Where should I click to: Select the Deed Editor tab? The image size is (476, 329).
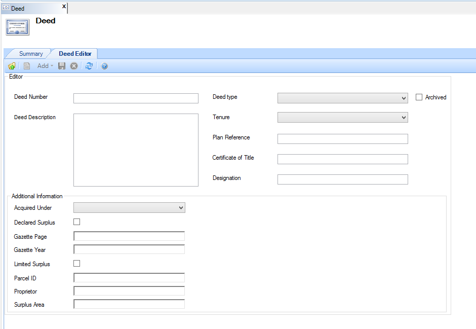(75, 54)
